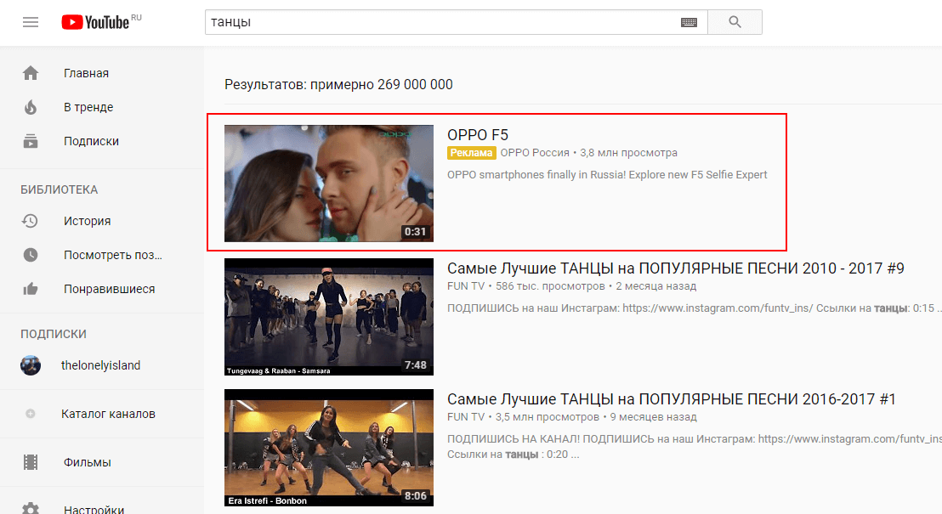The image size is (942, 514).
Task: Click the 8:06 duration badge
Action: 415,496
